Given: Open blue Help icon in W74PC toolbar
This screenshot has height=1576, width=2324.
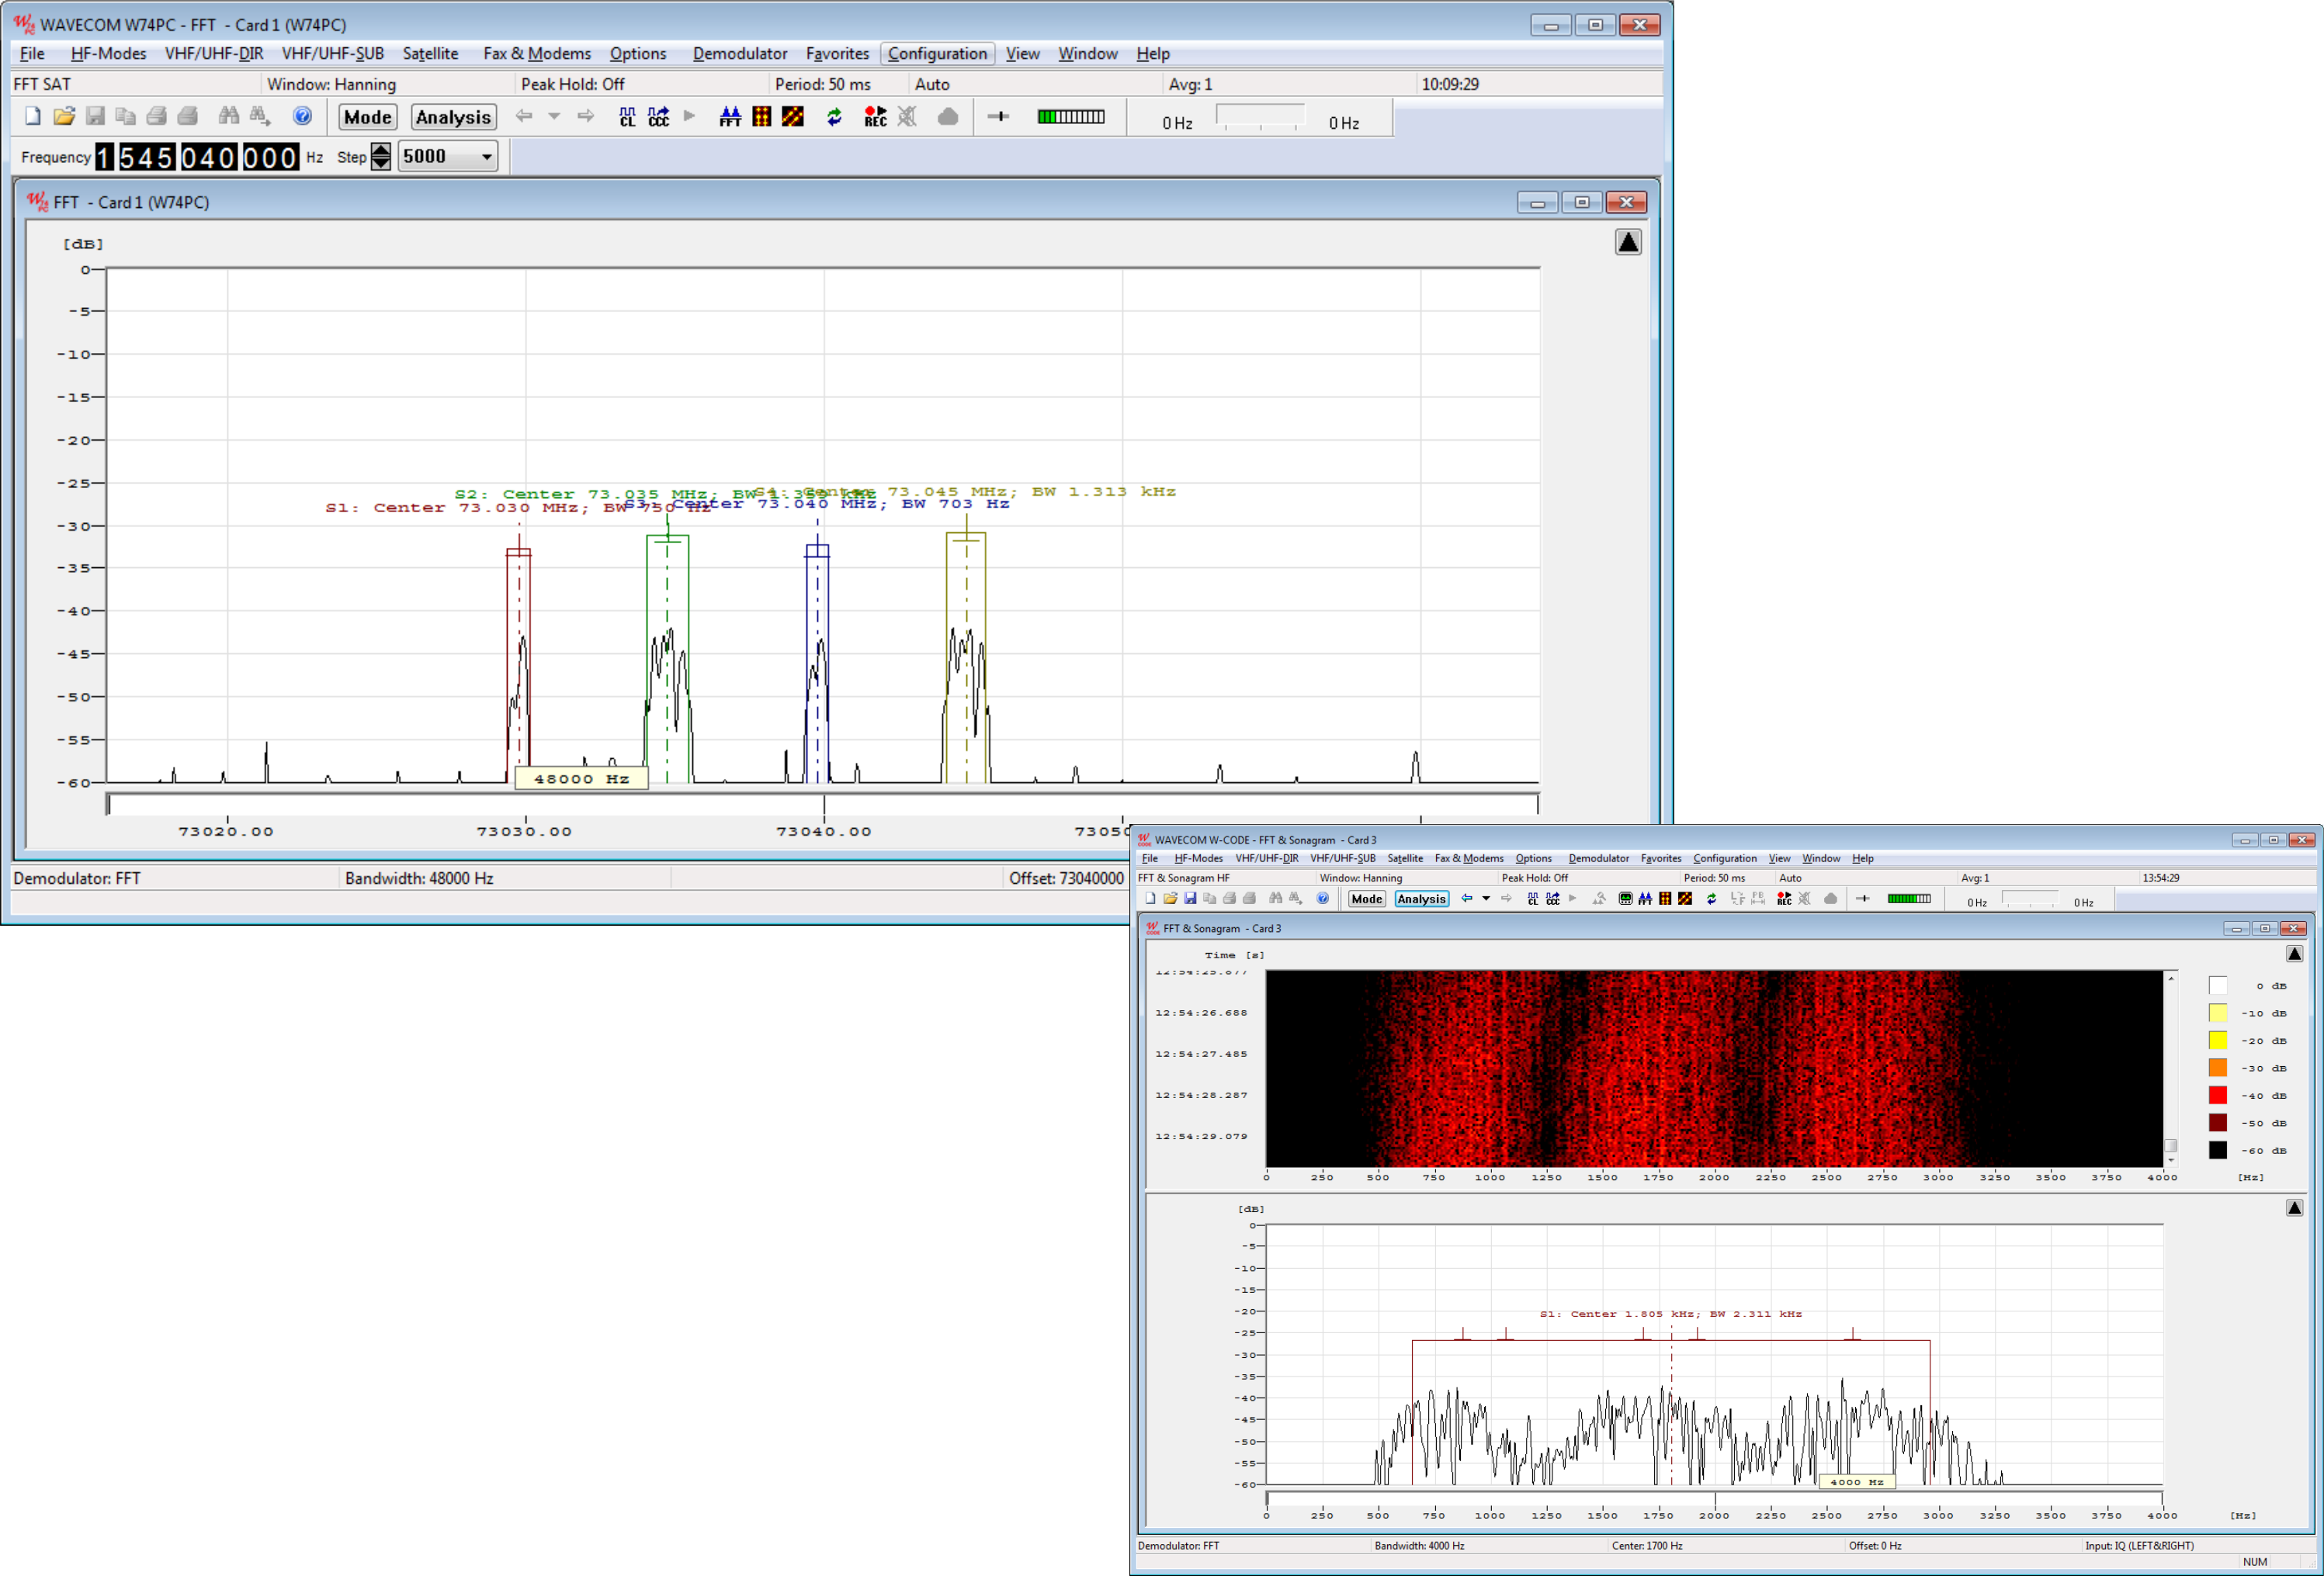Looking at the screenshot, I should click(x=302, y=116).
